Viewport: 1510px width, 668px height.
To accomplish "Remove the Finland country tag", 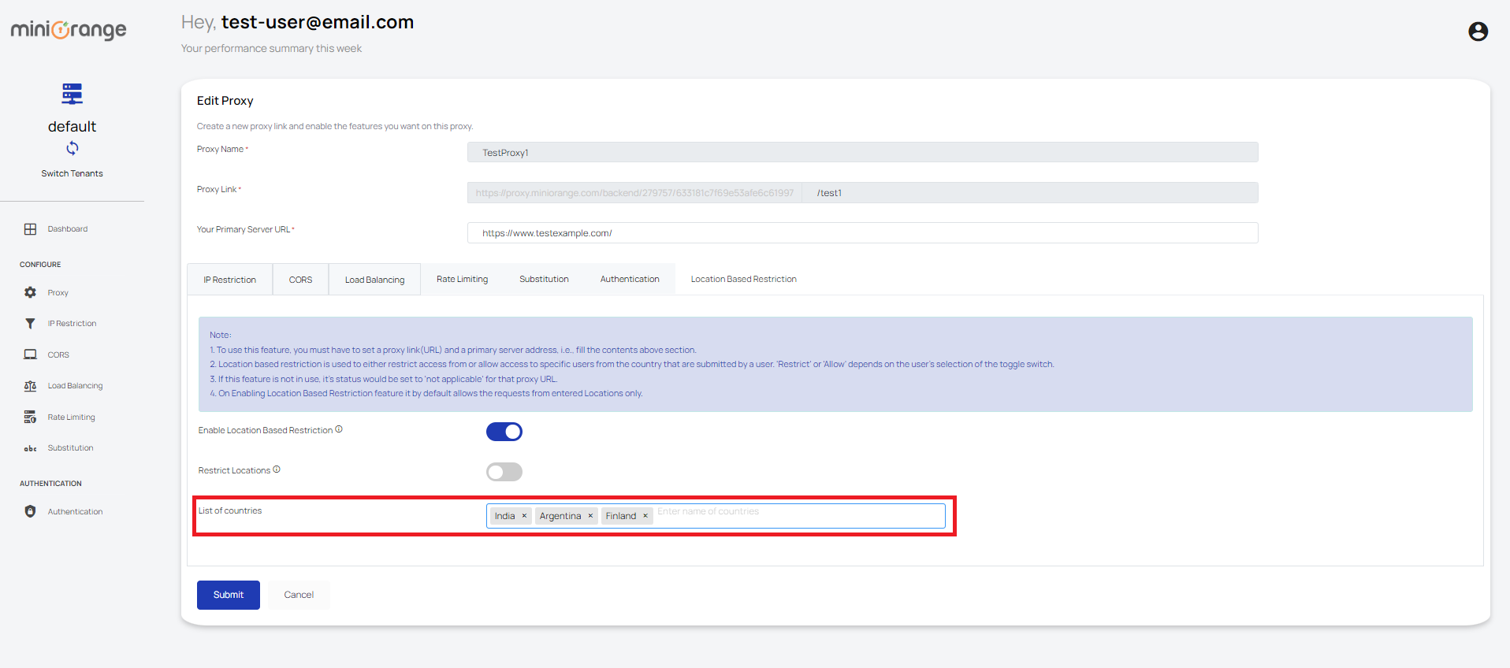I will [645, 516].
